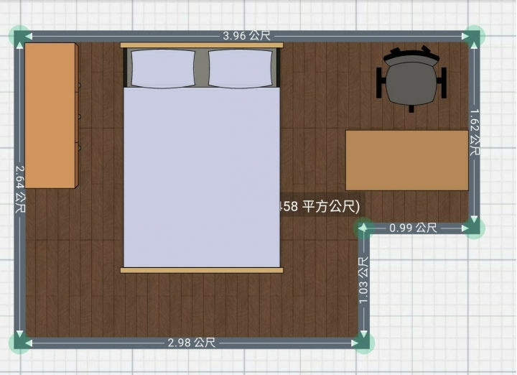Screen dimensions: 517x375
Task: Click the bottom-left wall corner handle
Action: 20,343
